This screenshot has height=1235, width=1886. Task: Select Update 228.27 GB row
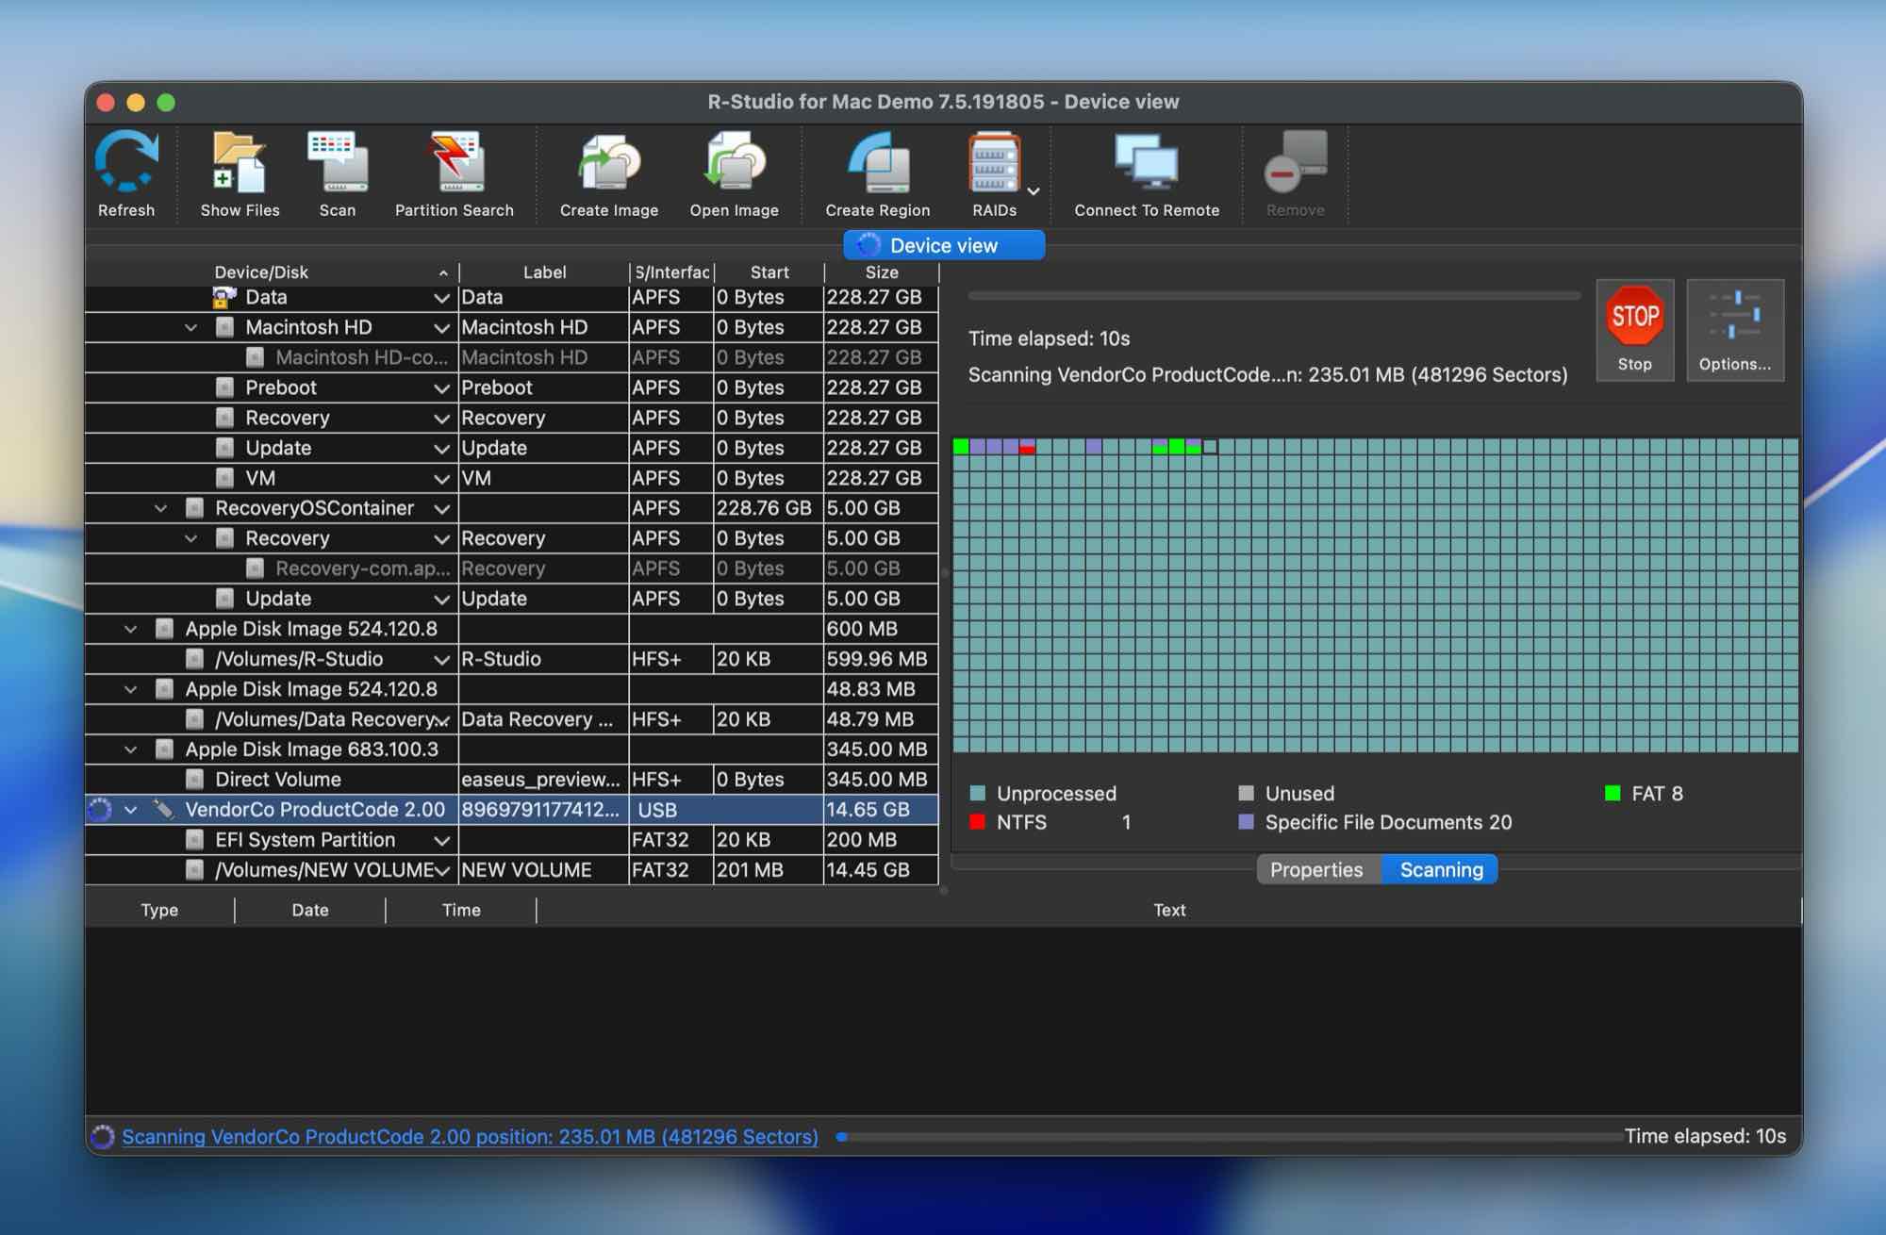point(511,448)
